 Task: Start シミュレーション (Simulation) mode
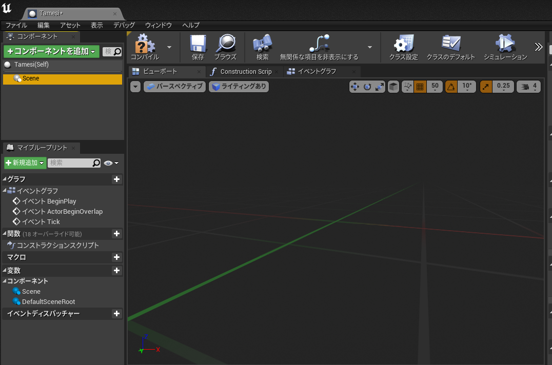[505, 47]
